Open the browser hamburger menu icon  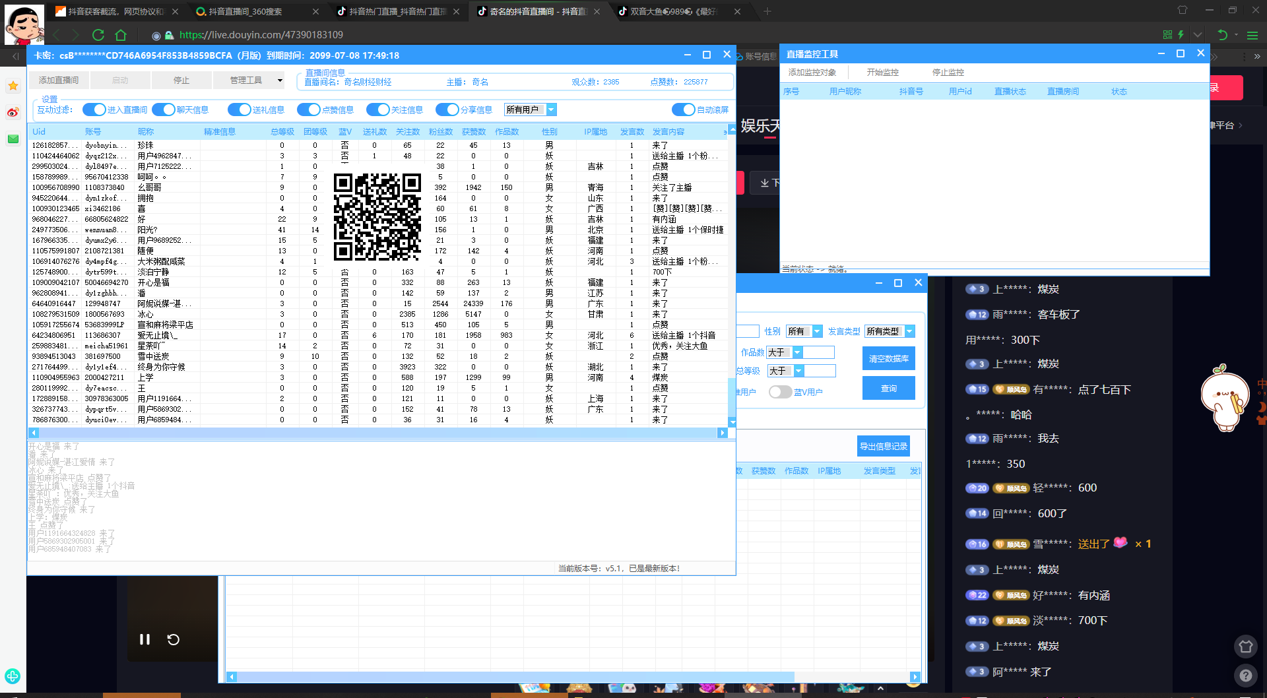pos(1252,35)
